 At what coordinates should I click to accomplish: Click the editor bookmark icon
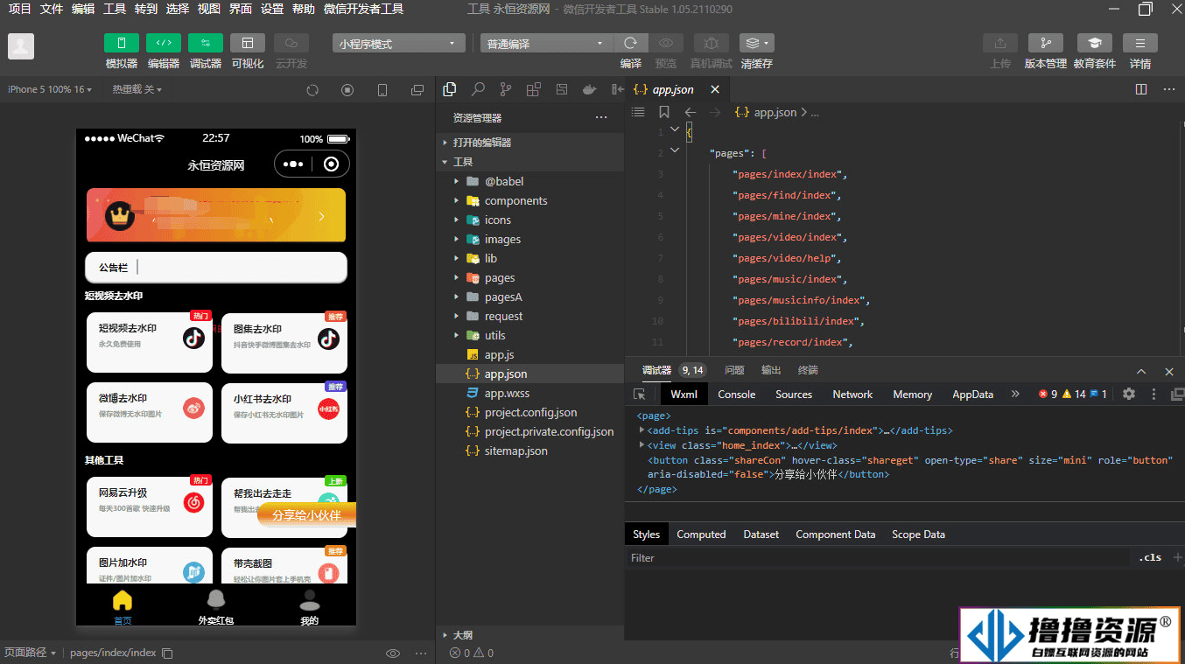(664, 112)
